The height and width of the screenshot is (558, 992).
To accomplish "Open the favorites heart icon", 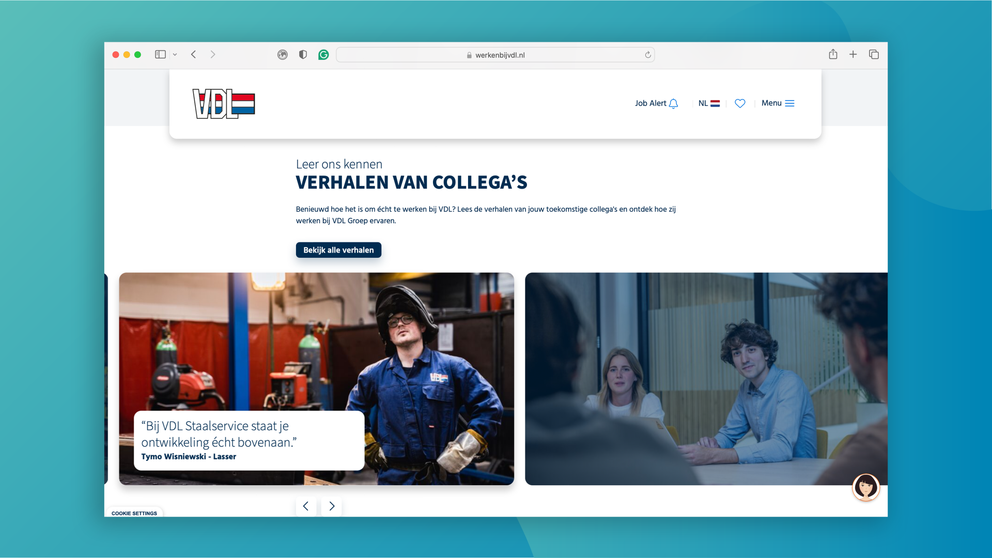I will pyautogui.click(x=740, y=103).
